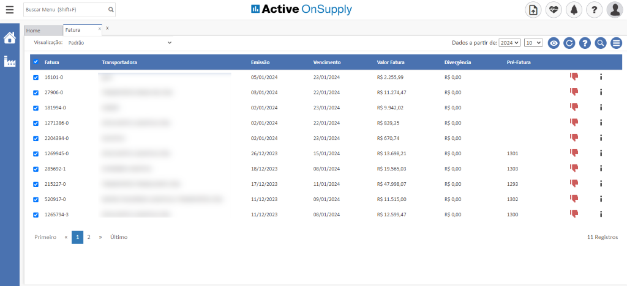Viewport: 627px width, 286px height.
Task: Open the header help question mark
Action: pyautogui.click(x=594, y=10)
